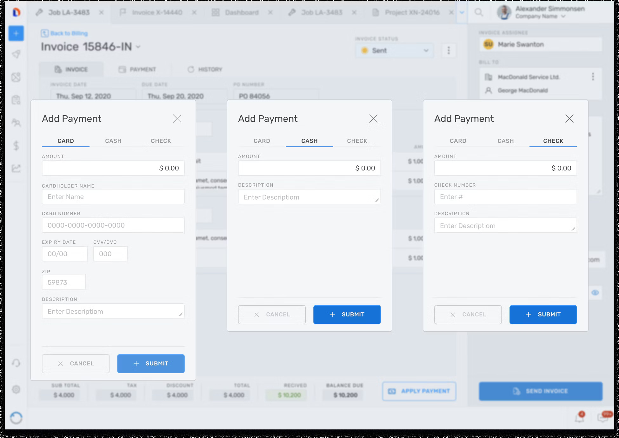Toggle visibility eye icon on invoice line
Image resolution: width=619 pixels, height=438 pixels.
(595, 292)
